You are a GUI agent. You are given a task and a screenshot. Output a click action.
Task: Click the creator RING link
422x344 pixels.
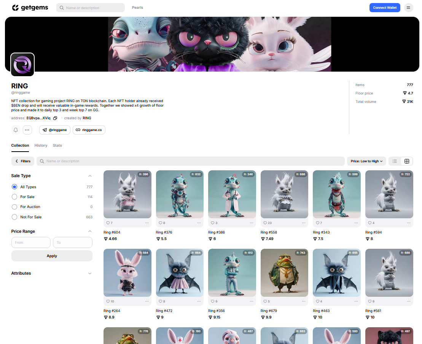tap(87, 118)
